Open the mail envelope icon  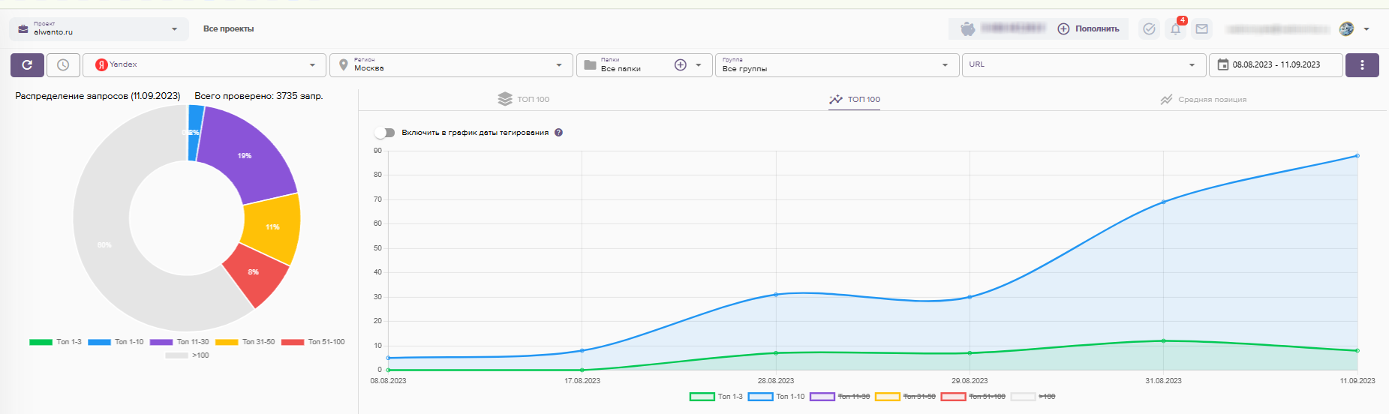(1201, 29)
